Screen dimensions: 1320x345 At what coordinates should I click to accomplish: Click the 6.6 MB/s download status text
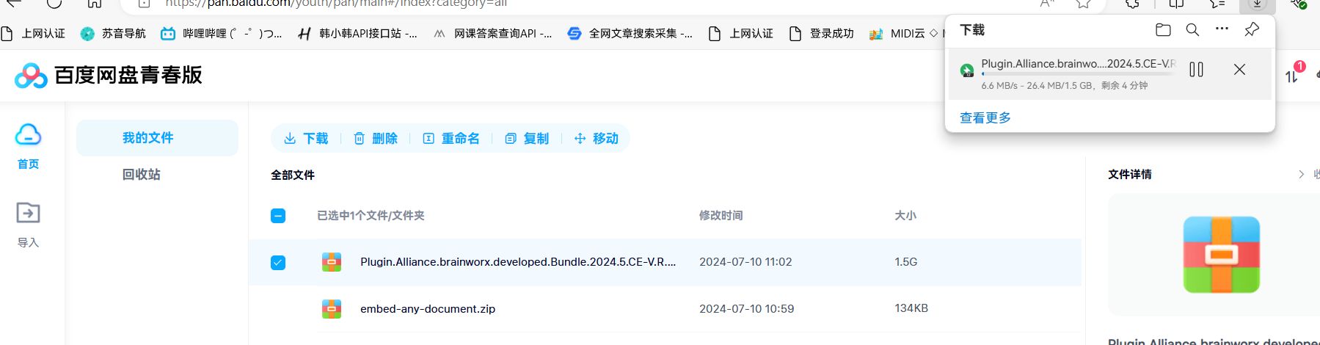1065,86
